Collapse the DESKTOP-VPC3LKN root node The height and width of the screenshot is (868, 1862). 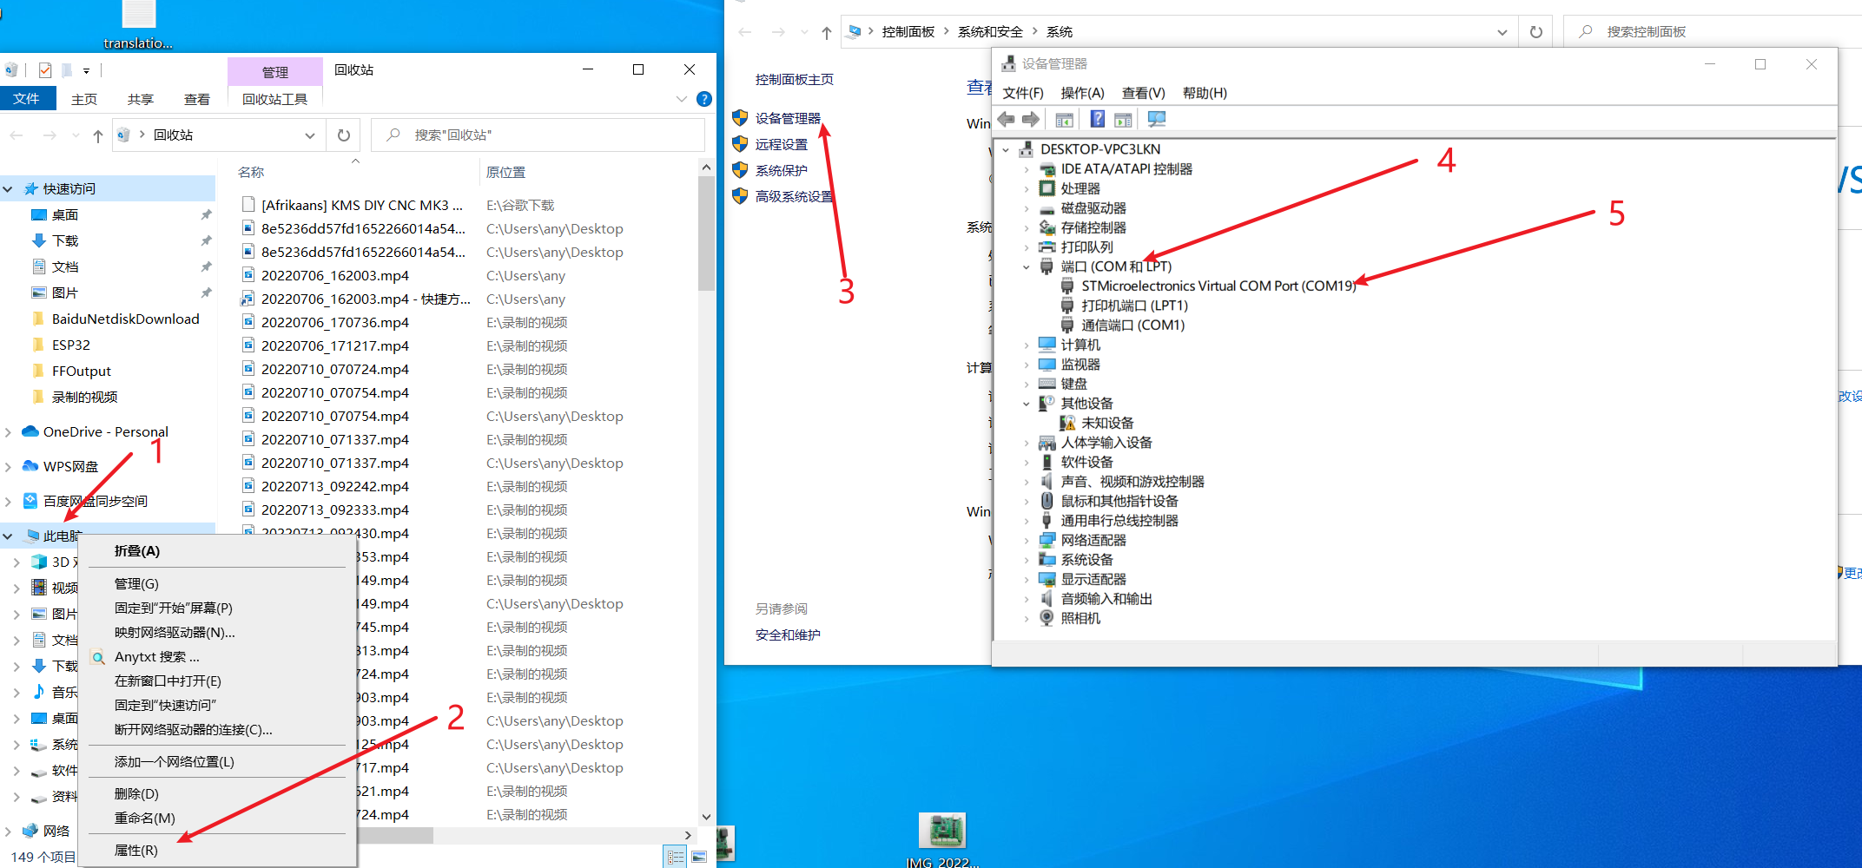click(1007, 149)
